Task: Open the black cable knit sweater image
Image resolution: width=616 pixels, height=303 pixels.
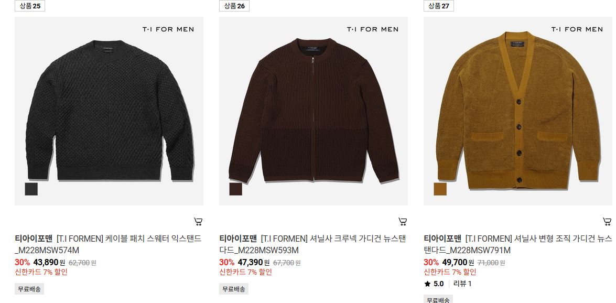Action: pos(109,111)
